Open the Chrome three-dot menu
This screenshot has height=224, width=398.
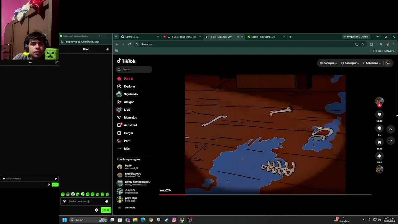[x=394, y=44]
